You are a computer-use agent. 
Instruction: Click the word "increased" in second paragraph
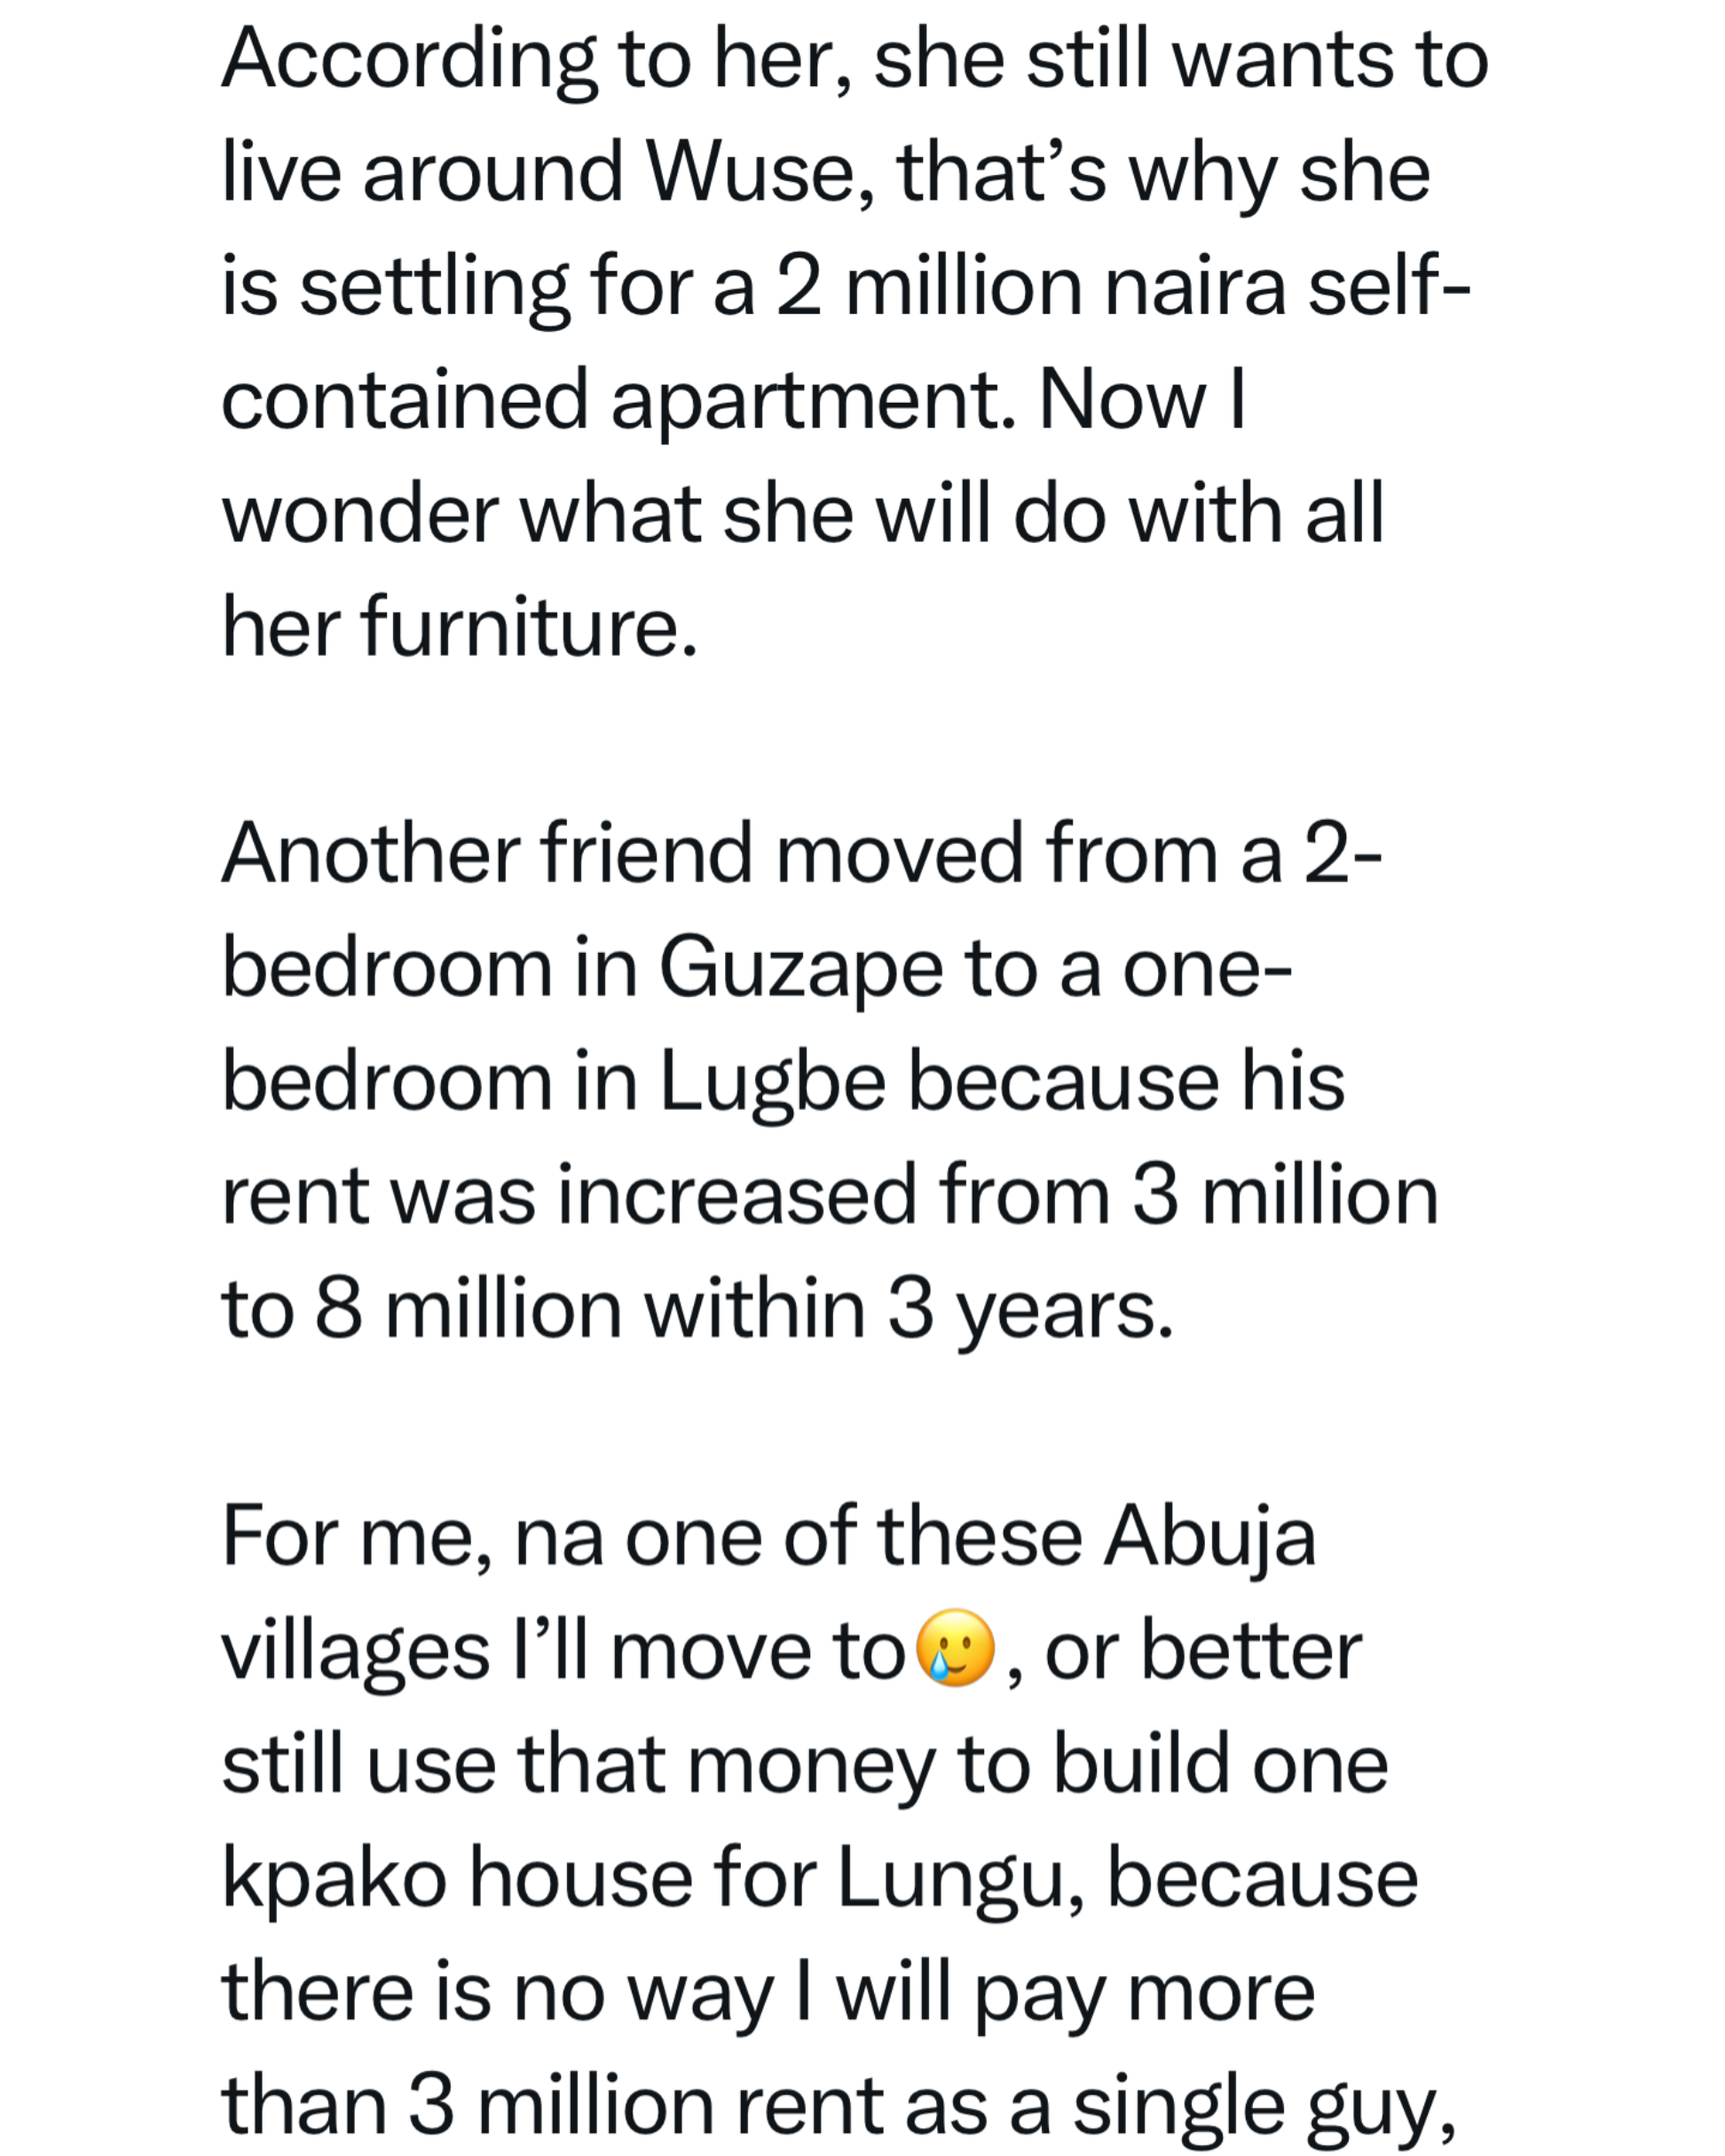(737, 1196)
